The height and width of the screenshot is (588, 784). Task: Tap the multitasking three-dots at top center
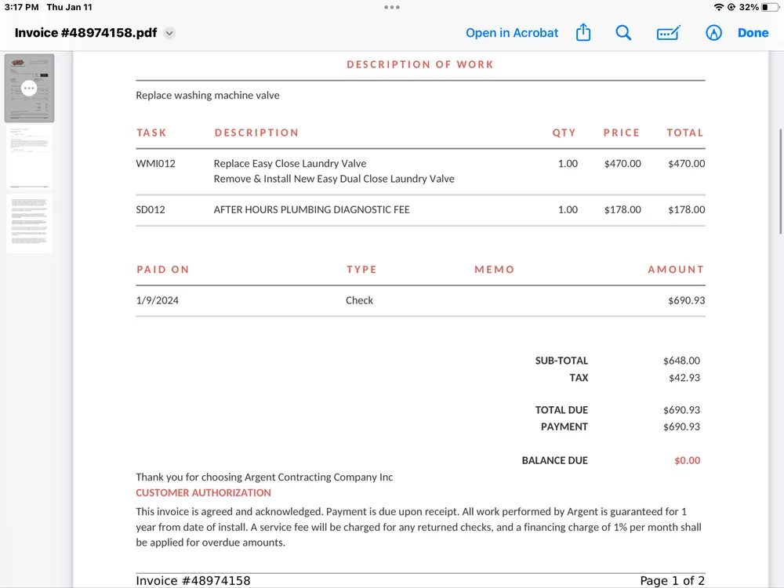coord(392,7)
